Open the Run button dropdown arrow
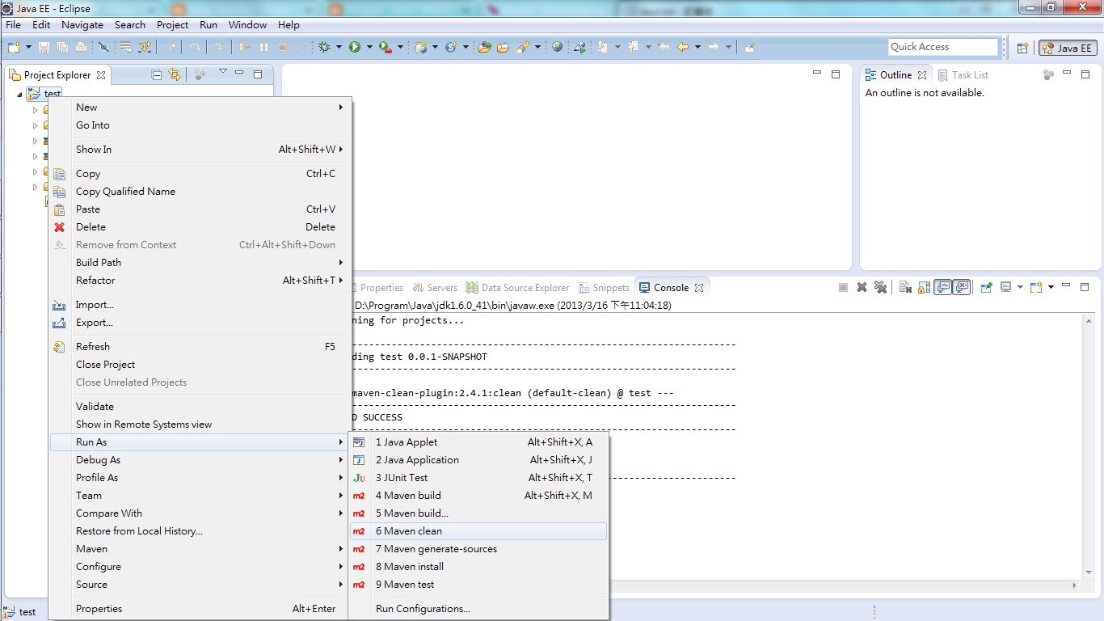This screenshot has width=1104, height=621. (x=369, y=48)
